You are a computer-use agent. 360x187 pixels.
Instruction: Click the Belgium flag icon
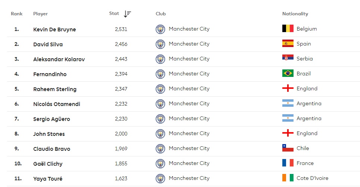[288, 29]
